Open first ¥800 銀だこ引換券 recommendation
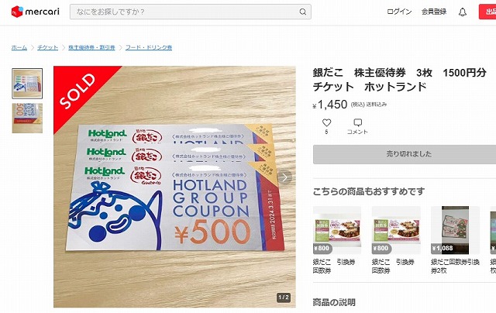Viewport: 496px width, 313px height. coord(337,240)
